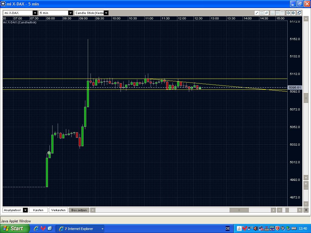Image resolution: width=311 pixels, height=233 pixels.
Task: Click the MLCM tray icon
Action: click(x=272, y=228)
